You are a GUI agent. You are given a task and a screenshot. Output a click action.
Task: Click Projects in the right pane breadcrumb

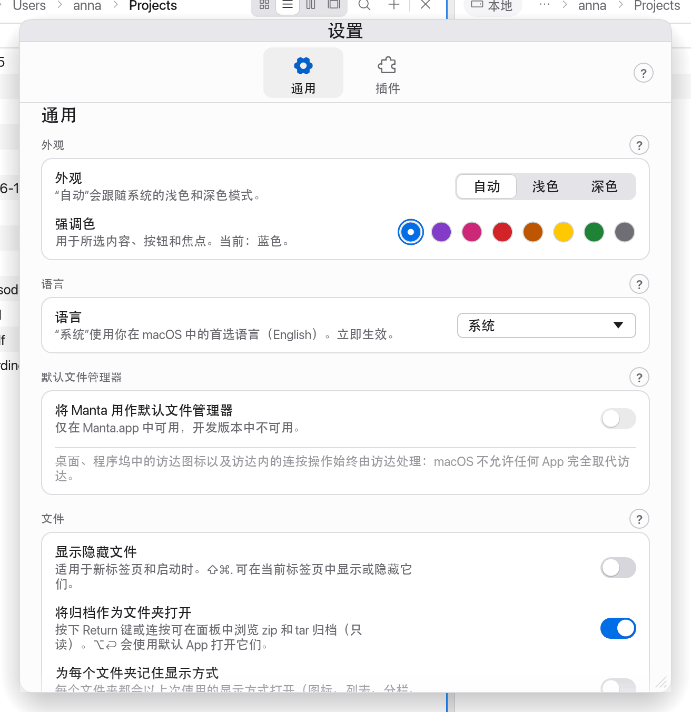click(x=657, y=6)
